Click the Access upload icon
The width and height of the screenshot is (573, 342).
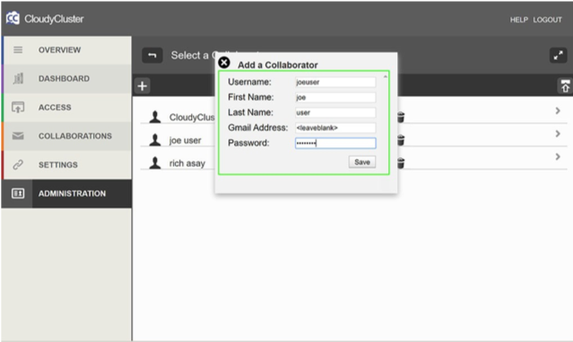tap(18, 107)
